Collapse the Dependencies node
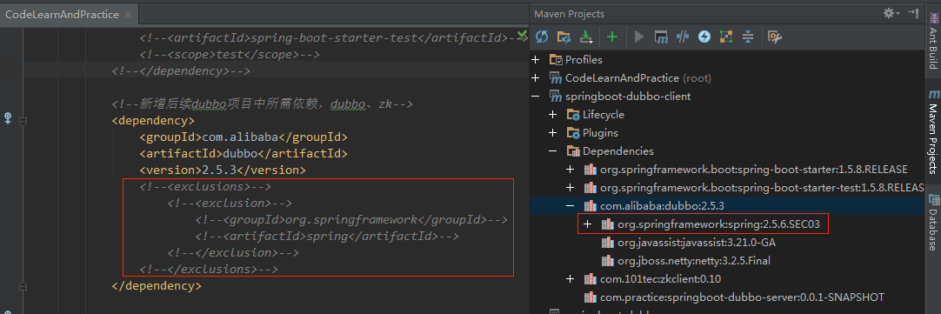The height and width of the screenshot is (314, 941). coord(553,151)
